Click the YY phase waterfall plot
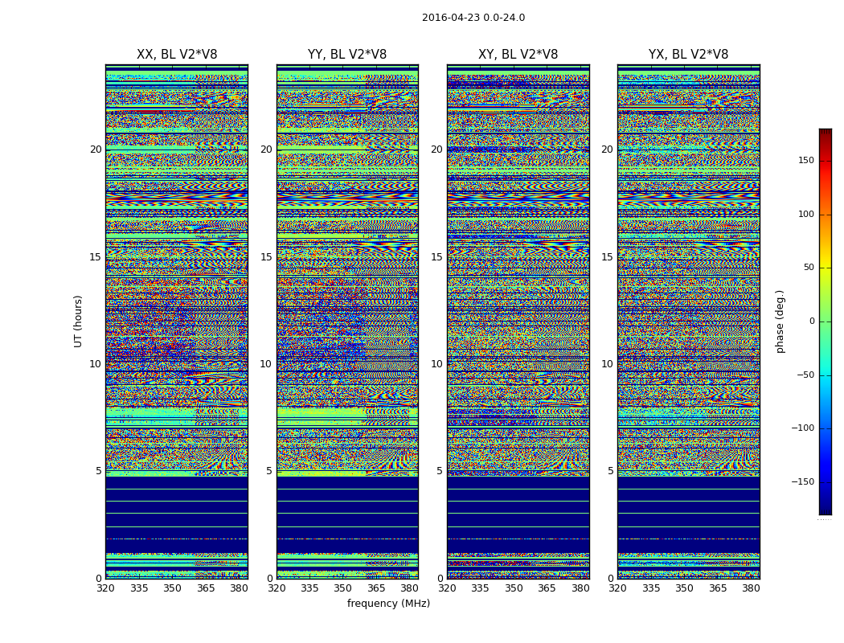 (x=348, y=321)
